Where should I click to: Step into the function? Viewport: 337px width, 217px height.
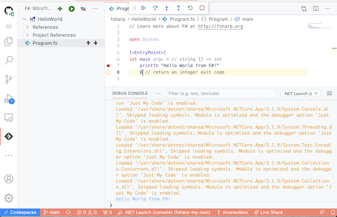[167, 8]
